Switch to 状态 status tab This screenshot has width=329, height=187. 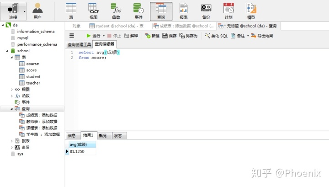119,136
